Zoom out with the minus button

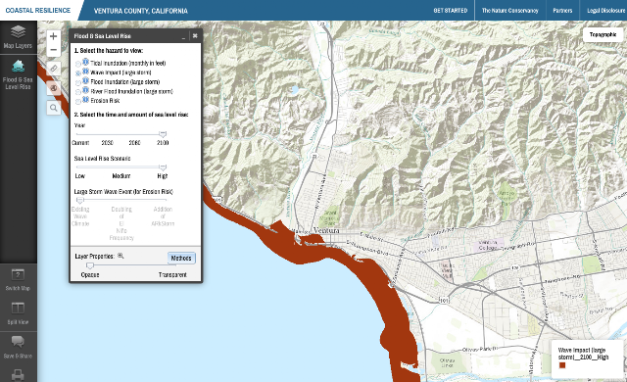pos(53,50)
